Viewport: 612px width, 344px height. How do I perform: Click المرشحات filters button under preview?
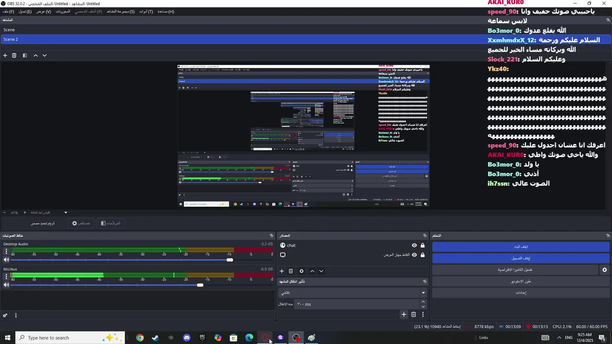point(110,223)
